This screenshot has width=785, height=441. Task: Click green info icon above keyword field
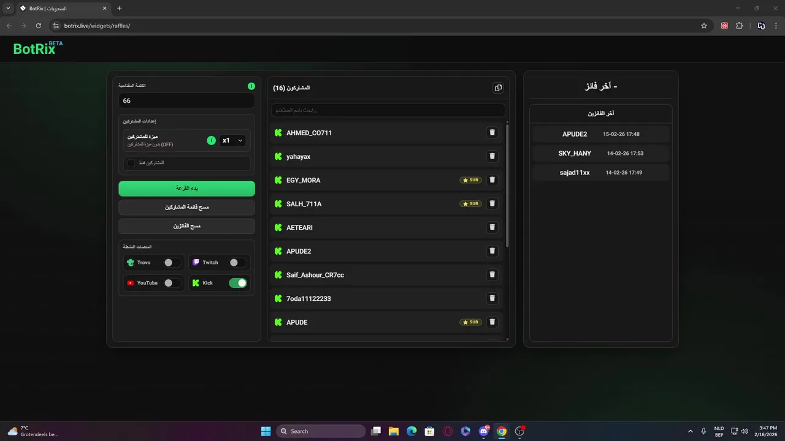tap(251, 86)
